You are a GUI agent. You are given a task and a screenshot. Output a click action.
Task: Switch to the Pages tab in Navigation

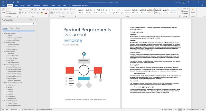pyautogui.click(x=12, y=28)
